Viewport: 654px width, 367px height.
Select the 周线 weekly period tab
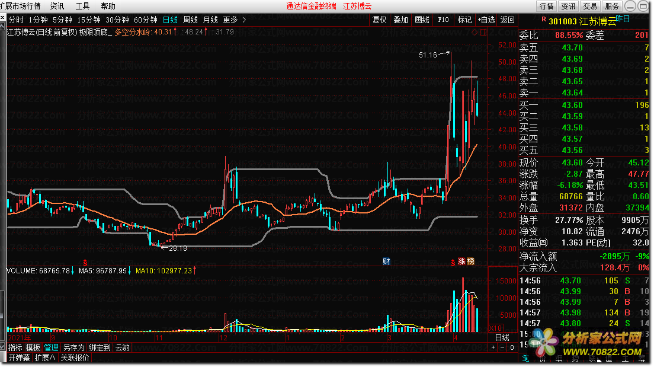190,20
